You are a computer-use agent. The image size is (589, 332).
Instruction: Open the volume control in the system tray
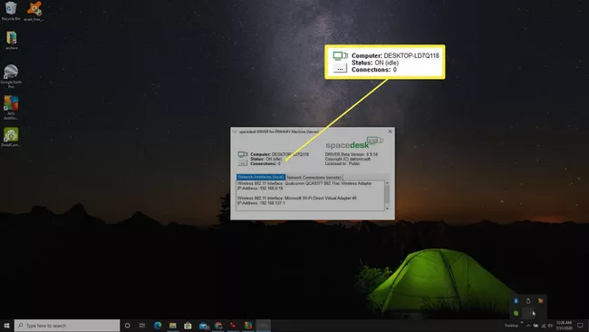click(550, 326)
